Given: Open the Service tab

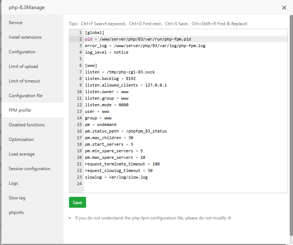Looking at the screenshot, I should tap(16, 23).
